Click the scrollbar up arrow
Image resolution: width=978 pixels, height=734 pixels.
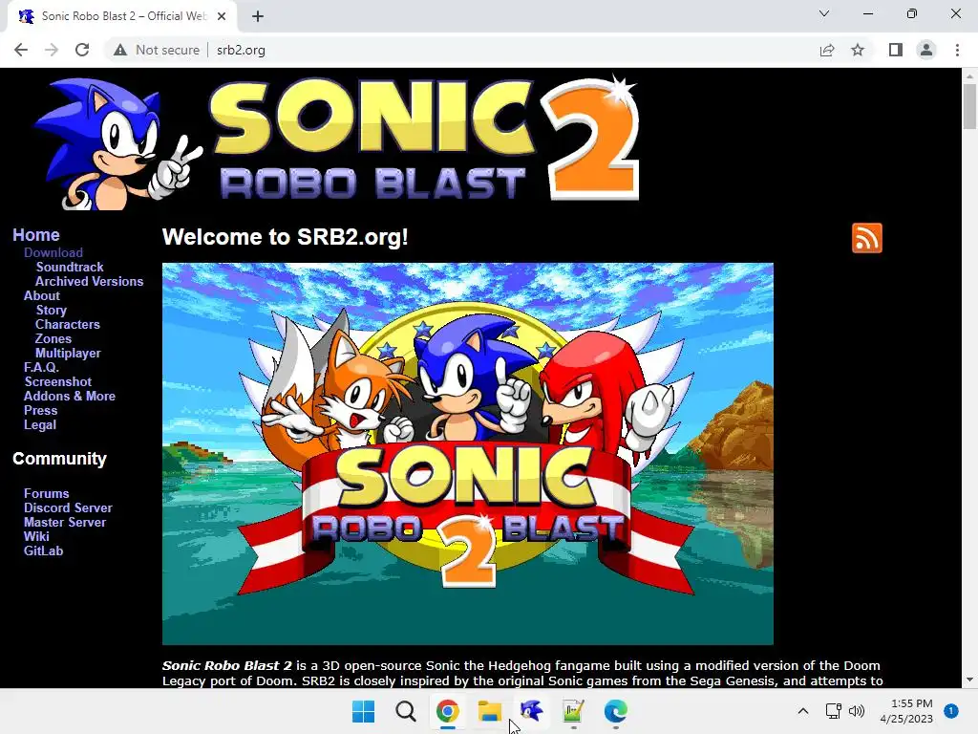(969, 76)
